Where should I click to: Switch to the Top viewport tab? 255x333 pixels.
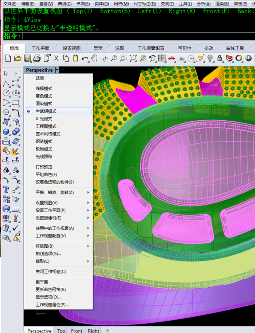click(61, 330)
